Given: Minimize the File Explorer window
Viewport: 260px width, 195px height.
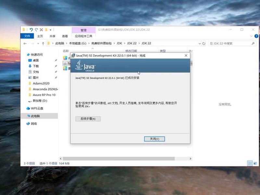Looking at the screenshot, I should (x=231, y=30).
